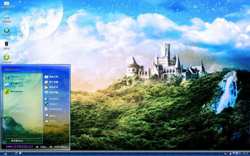This screenshot has width=250, height=156.
Task: Click the Start button on taskbar
Action: click(x=5, y=153)
